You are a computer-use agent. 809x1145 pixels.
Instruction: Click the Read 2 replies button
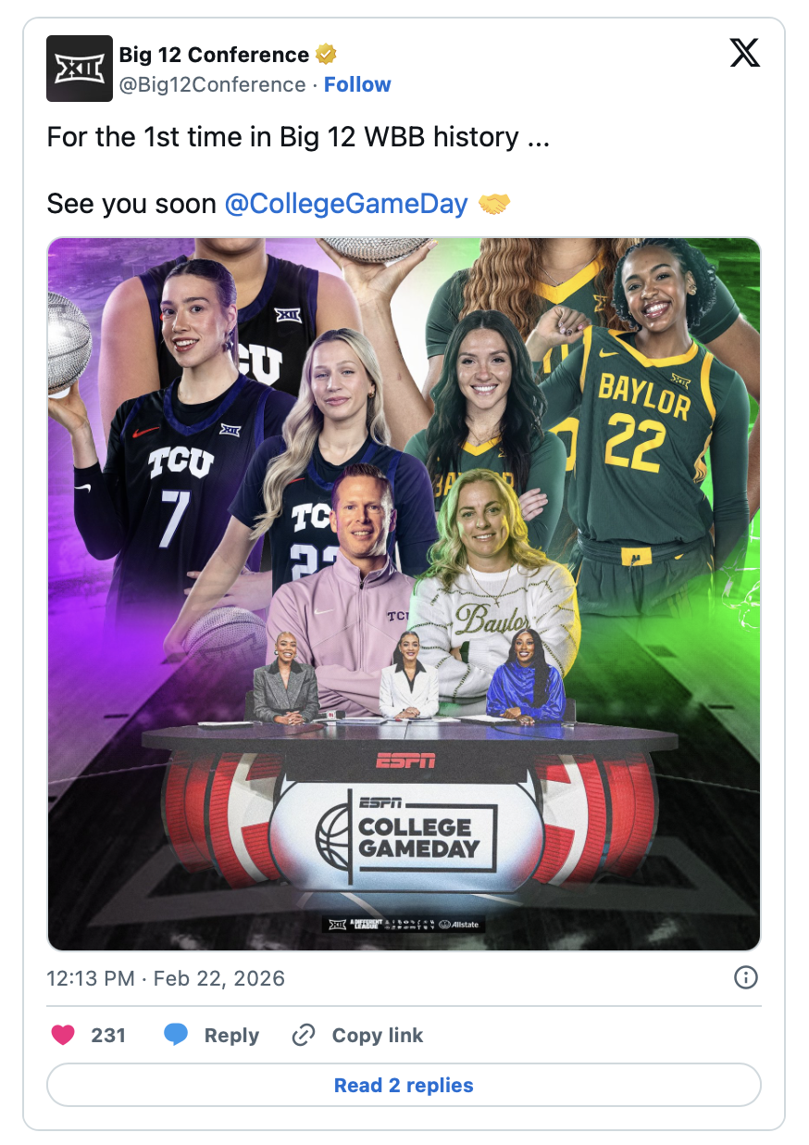coord(404,1085)
